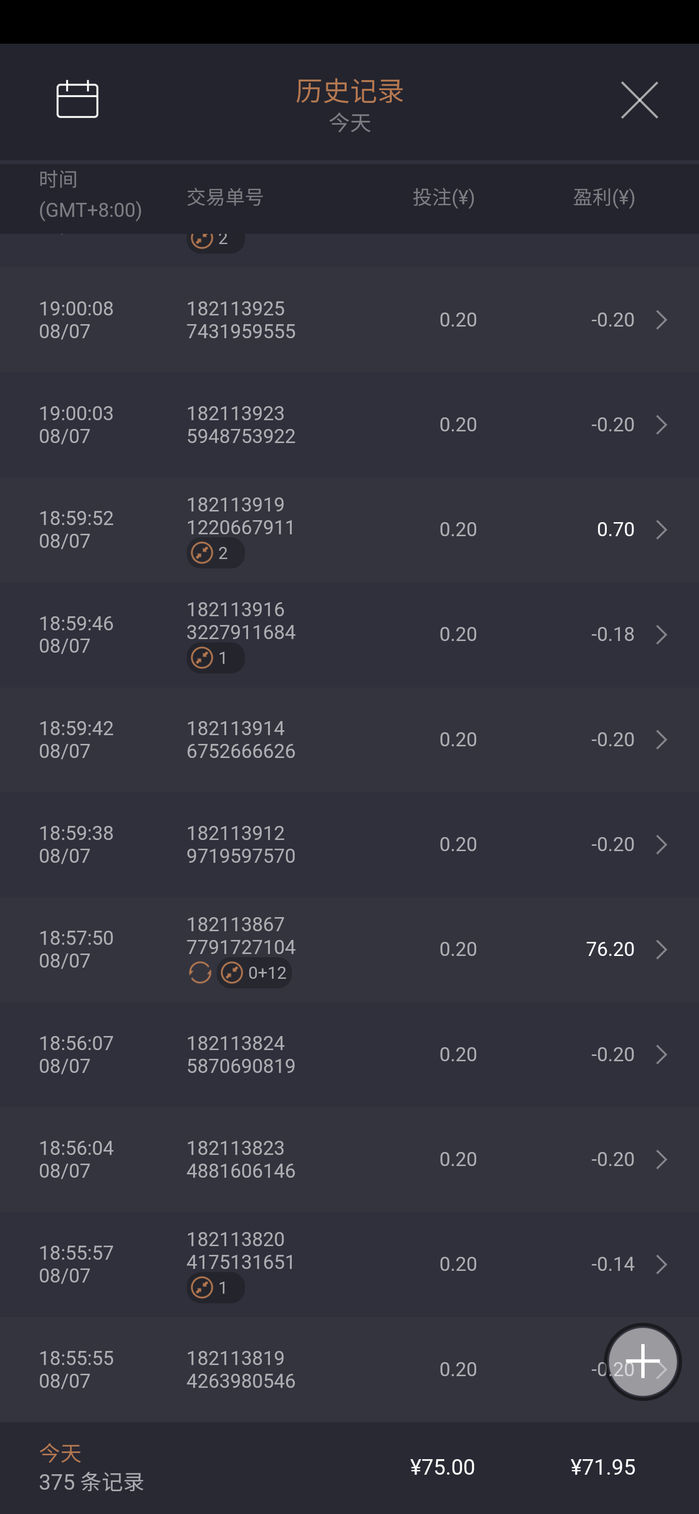Tap the 今天 date filter subtitle
This screenshot has height=1514, width=699.
click(x=349, y=123)
